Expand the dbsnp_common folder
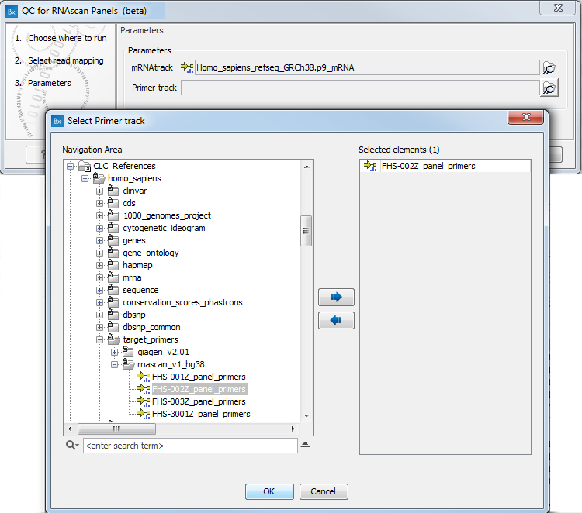Viewport: 582px width, 513px height. (99, 327)
